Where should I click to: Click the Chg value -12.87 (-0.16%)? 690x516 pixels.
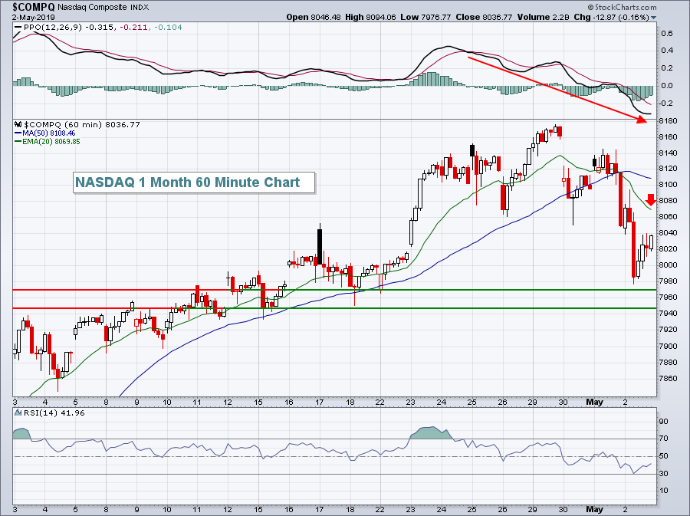point(620,17)
